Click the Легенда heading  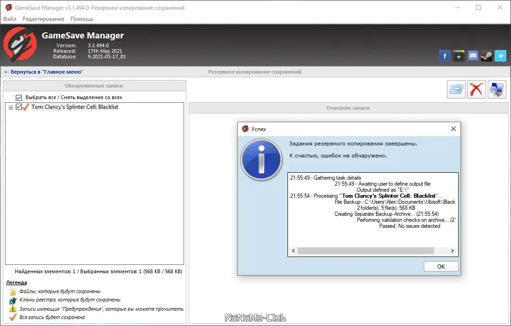[16, 282]
